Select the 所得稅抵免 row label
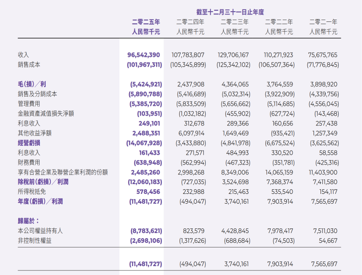The height and width of the screenshot is (275, 362). (x=32, y=192)
